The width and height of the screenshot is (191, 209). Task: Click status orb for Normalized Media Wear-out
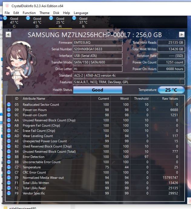pyautogui.click(x=9, y=177)
